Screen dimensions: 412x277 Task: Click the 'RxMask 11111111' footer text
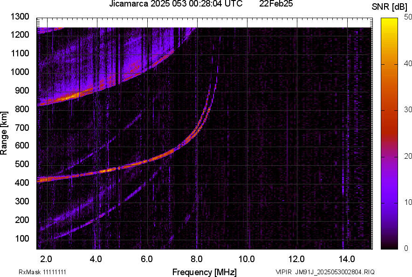42,272
